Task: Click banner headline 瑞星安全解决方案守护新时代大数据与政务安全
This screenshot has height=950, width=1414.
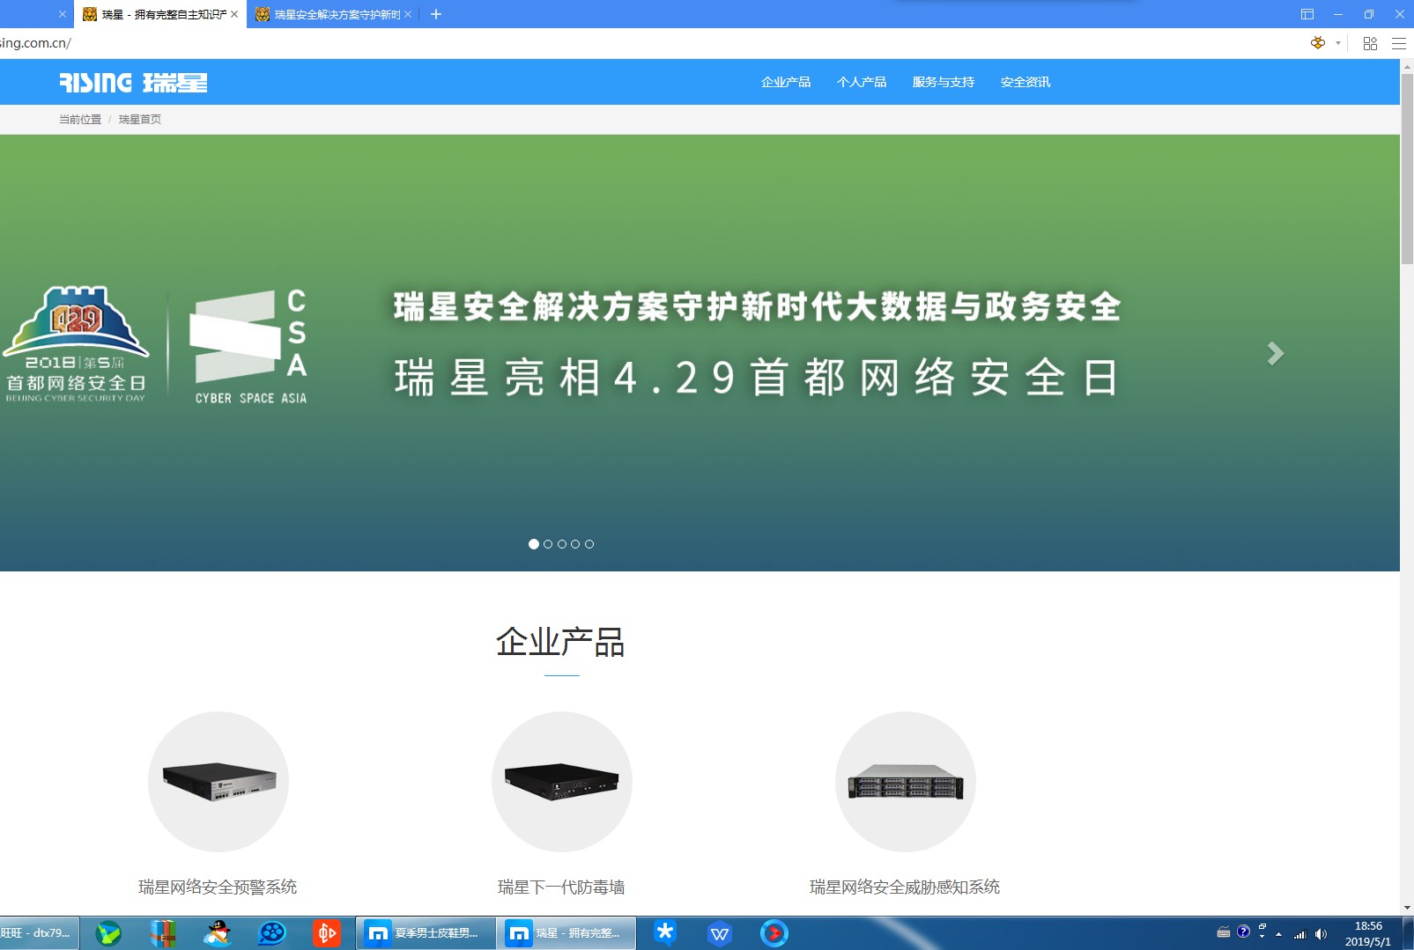Action: coord(757,307)
